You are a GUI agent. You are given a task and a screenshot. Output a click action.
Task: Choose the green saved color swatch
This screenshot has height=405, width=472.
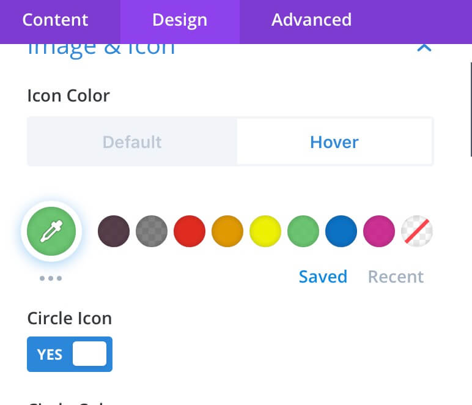coord(303,231)
